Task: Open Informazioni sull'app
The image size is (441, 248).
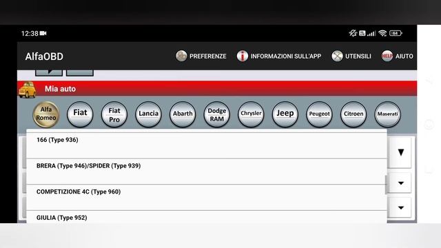Action: coord(279,56)
